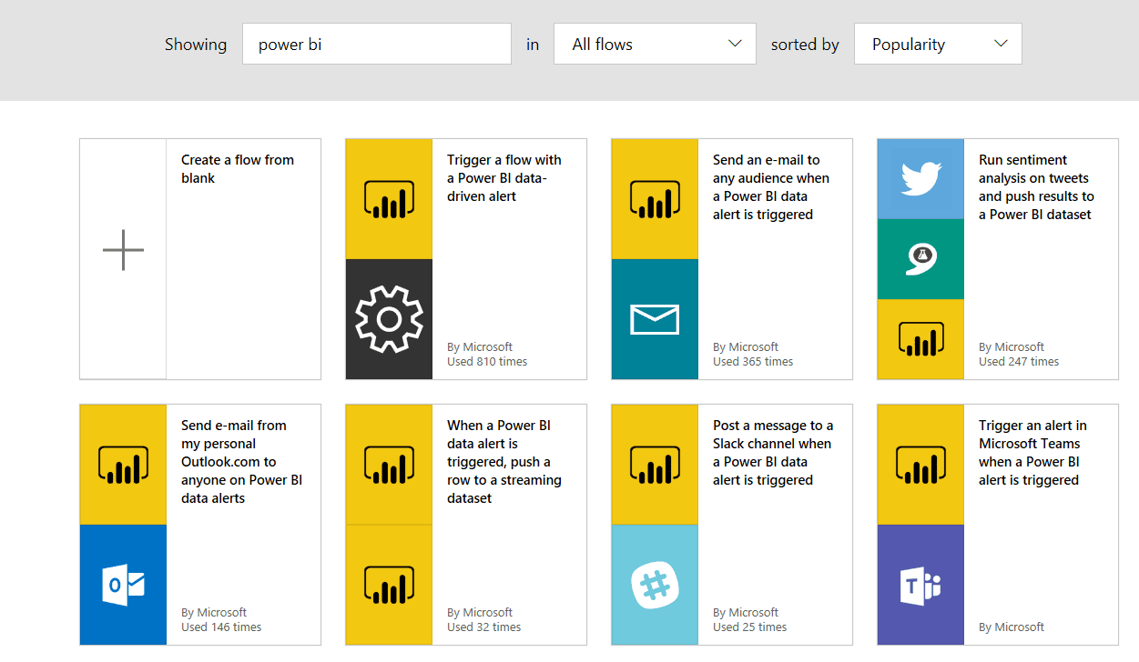Screen dimensions: 1139x662
Task: Click the plus icon to create blank flow
Action: [x=123, y=250]
